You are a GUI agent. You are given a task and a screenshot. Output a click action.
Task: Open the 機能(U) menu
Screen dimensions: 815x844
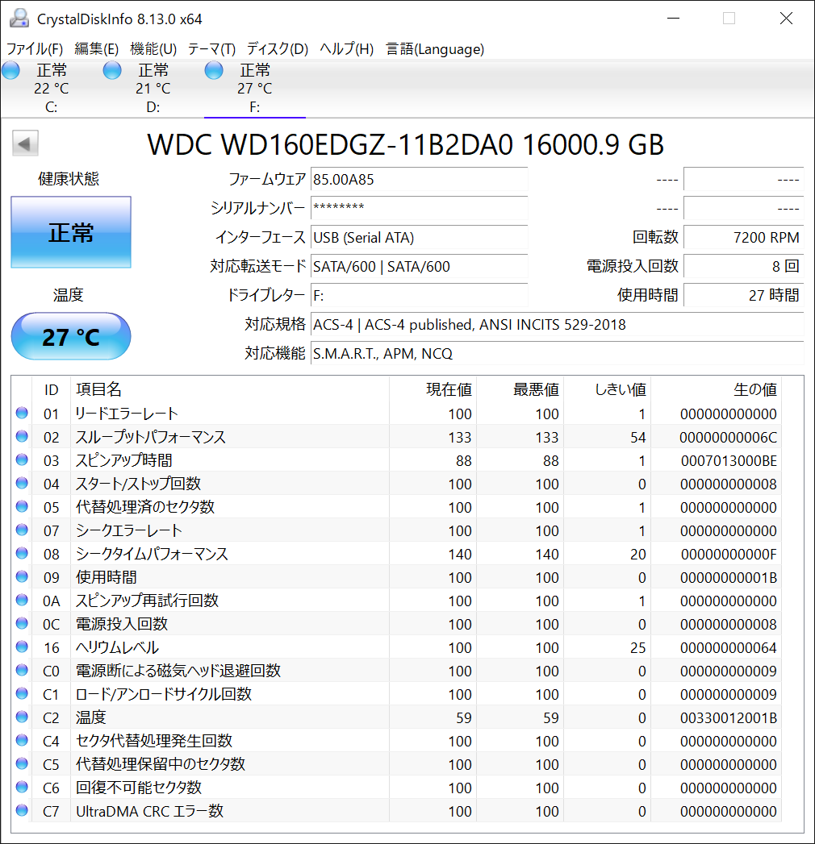coord(153,49)
